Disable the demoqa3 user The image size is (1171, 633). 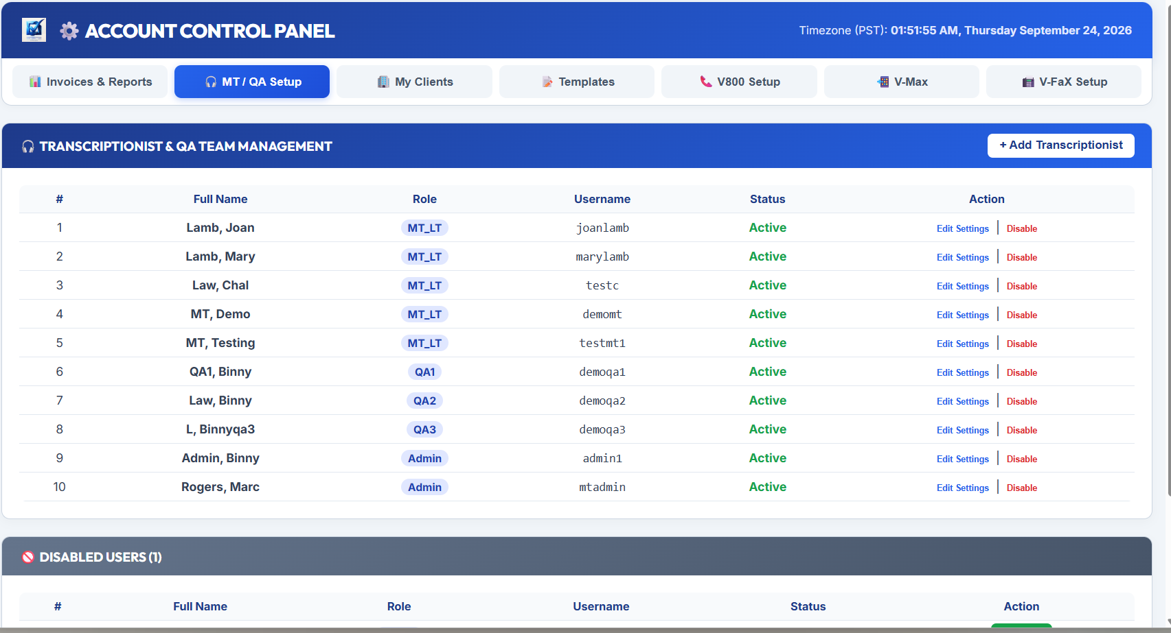(x=1022, y=430)
